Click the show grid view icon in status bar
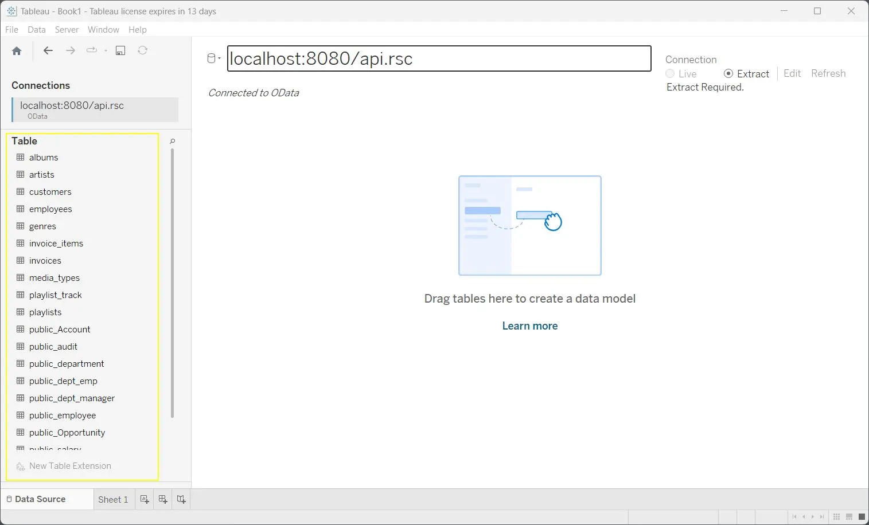This screenshot has width=869, height=525. coord(836,516)
